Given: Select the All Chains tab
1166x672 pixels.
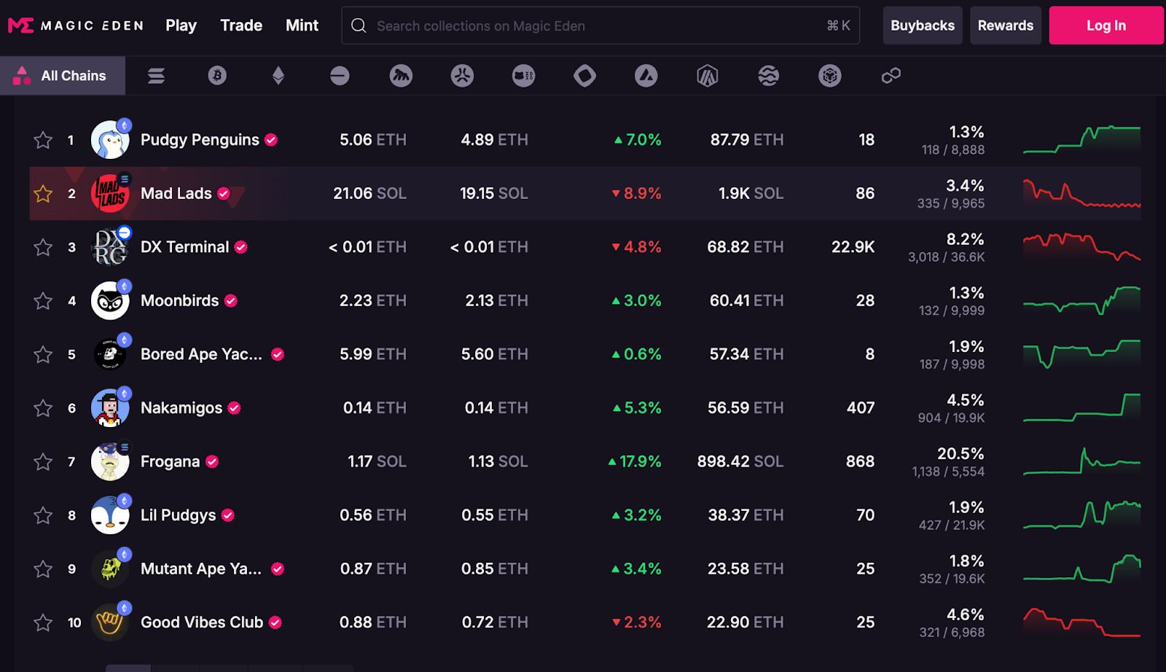Looking at the screenshot, I should point(63,76).
